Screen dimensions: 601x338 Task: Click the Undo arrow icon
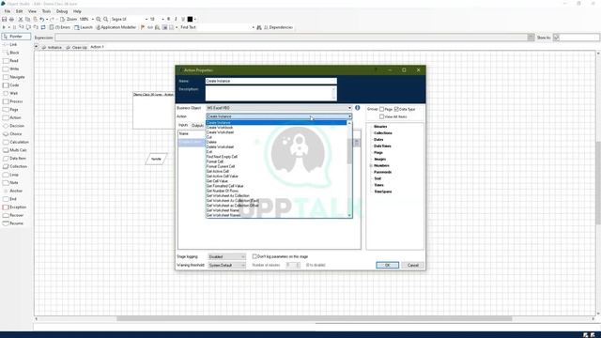41,19
